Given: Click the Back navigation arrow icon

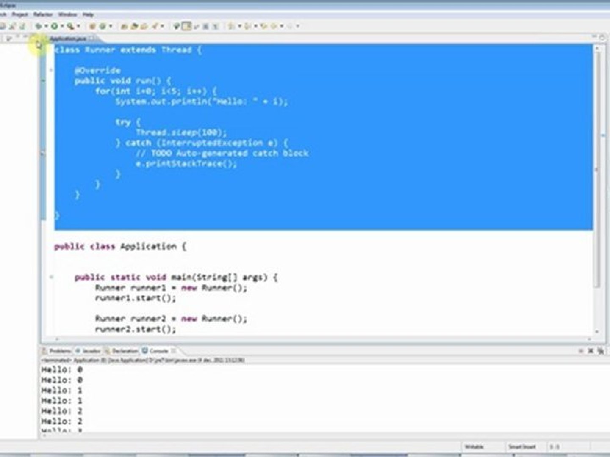Looking at the screenshot, I should 274,26.
